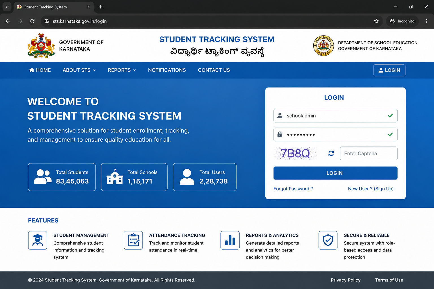
Task: Expand the About STS dropdown menu
Action: tap(79, 70)
